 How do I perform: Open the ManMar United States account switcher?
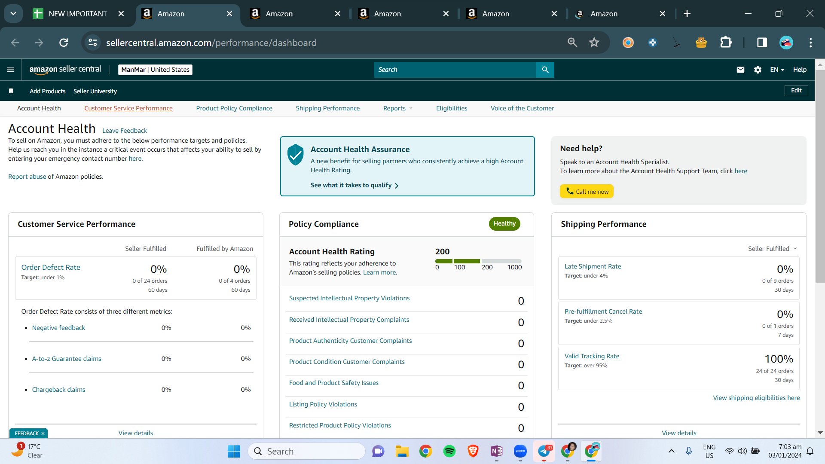tap(155, 70)
